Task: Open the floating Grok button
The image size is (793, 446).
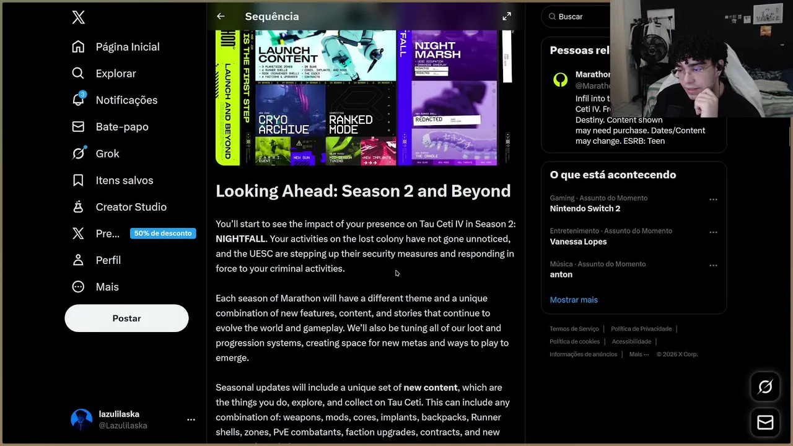Action: [x=765, y=387]
